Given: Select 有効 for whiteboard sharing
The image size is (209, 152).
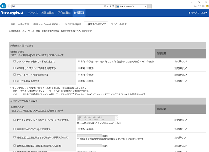Looking at the screenshot, I should coord(79,75).
